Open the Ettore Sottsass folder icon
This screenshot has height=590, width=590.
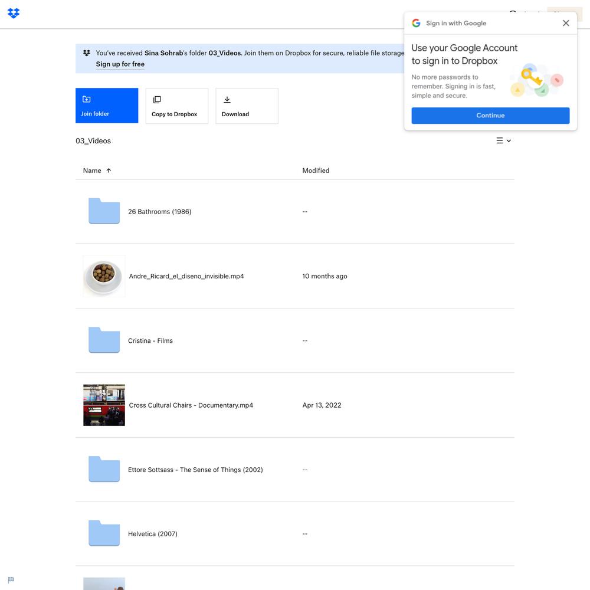(104, 470)
